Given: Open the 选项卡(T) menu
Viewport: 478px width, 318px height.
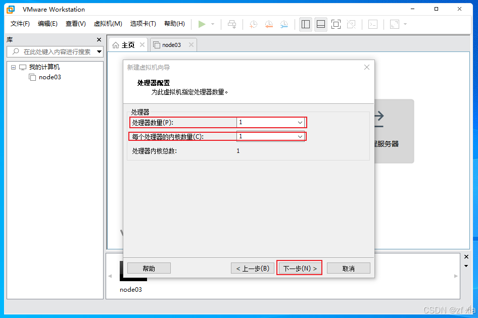Looking at the screenshot, I should [143, 24].
